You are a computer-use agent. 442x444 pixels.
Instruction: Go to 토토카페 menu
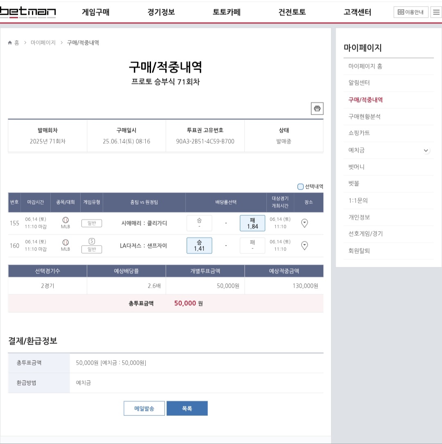tap(227, 12)
